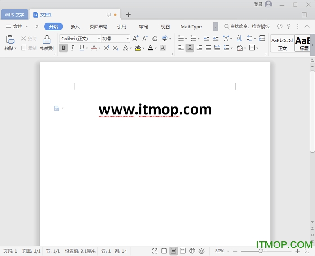Select the Format Painter (格式刷) tool

coord(47,43)
